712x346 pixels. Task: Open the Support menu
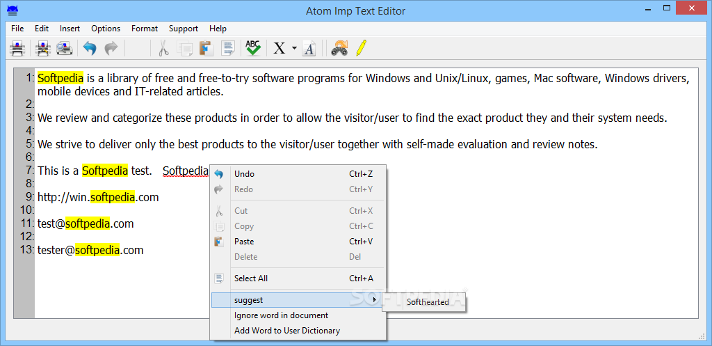(x=184, y=28)
